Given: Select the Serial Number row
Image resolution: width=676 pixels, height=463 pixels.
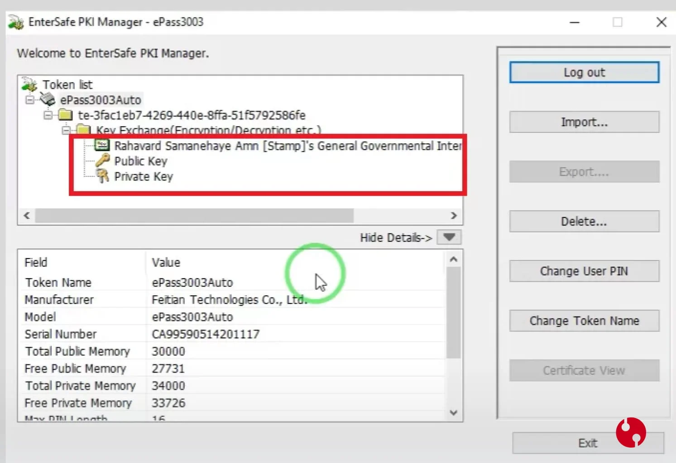Looking at the screenshot, I should coord(232,334).
